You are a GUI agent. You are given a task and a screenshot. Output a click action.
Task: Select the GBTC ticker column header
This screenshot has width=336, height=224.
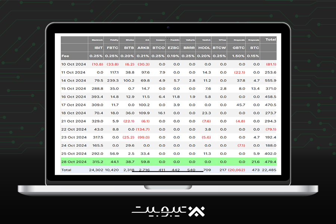click(x=239, y=48)
